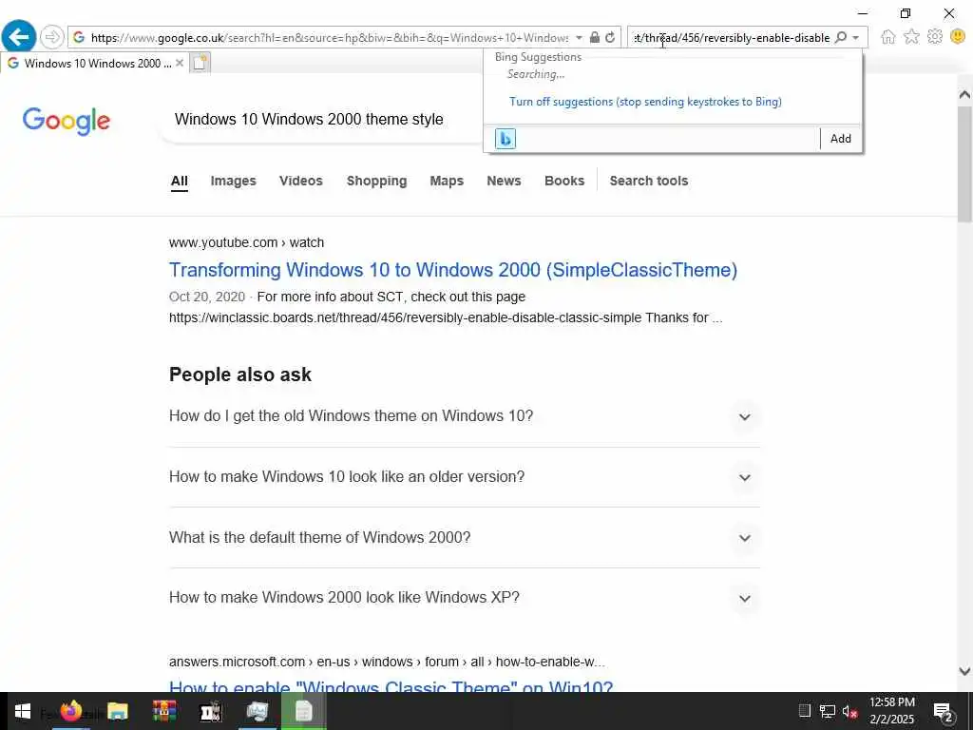Screen dimensions: 973x730
Task: Click the Forward navigation arrow
Action: click(52, 37)
